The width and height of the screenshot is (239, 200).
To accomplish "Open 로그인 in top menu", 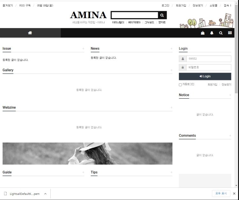I will 165,5.
